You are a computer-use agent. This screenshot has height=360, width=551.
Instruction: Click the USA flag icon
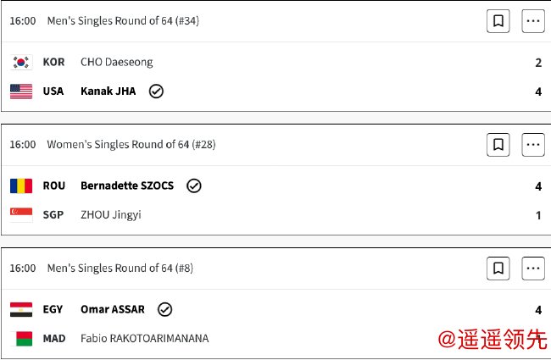pos(21,91)
